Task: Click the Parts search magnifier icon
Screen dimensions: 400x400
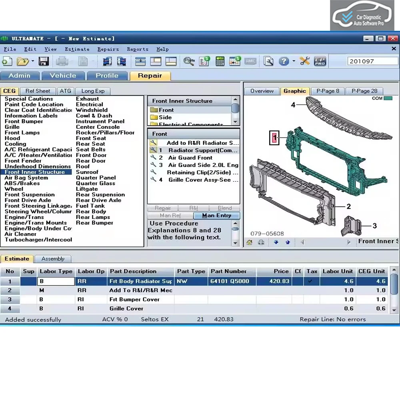Action: pos(189,61)
